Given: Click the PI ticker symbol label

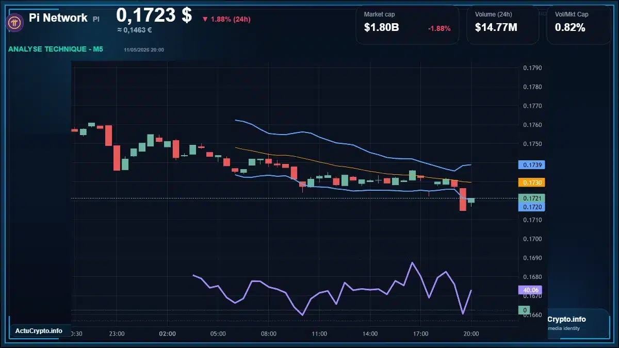Looking at the screenshot, I should [x=96, y=19].
